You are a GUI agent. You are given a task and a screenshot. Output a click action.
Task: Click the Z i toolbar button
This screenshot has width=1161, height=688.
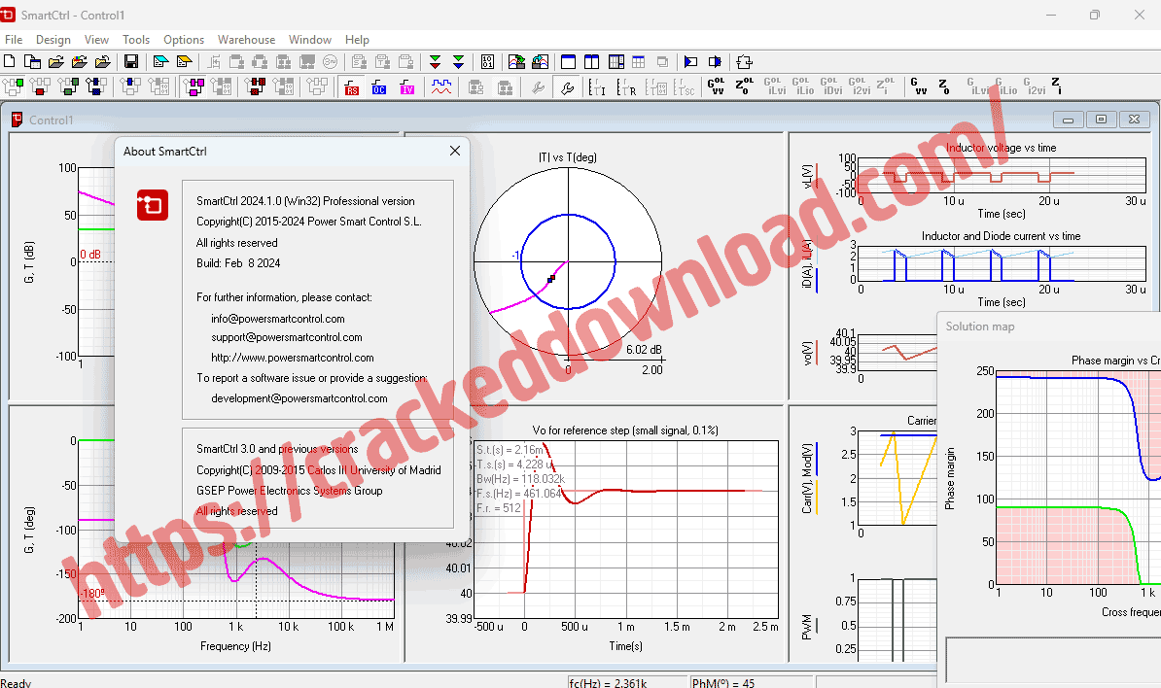click(x=1056, y=86)
